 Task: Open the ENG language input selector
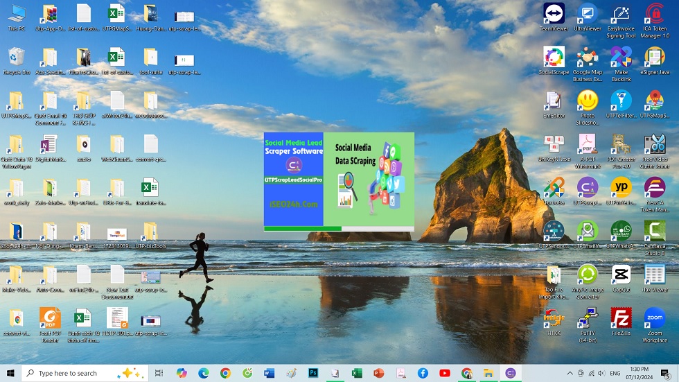(615, 373)
